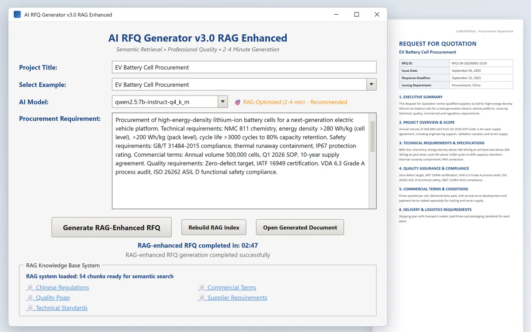Click the qwen2.5:7b-instruct-q4_k_m model combo box
This screenshot has height=332, width=531.
170,102
